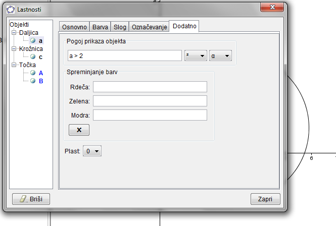Open the Greek letters α dropdown
336x226 pixels.
coord(220,56)
